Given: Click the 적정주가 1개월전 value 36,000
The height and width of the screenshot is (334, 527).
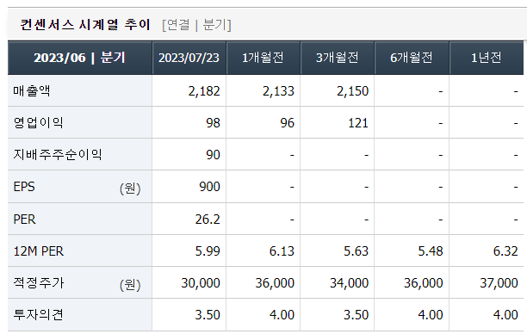Looking at the screenshot, I should [x=275, y=283].
